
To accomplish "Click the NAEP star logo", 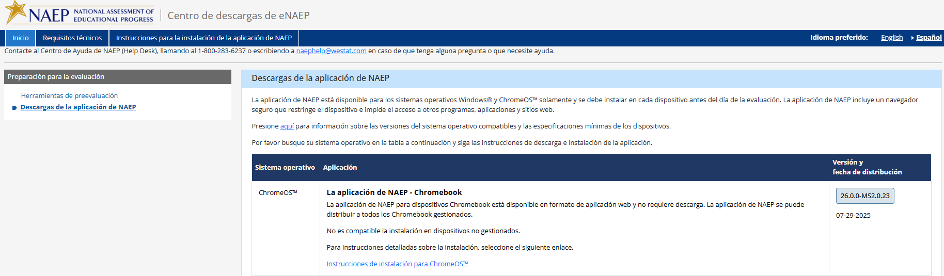I will coord(15,11).
